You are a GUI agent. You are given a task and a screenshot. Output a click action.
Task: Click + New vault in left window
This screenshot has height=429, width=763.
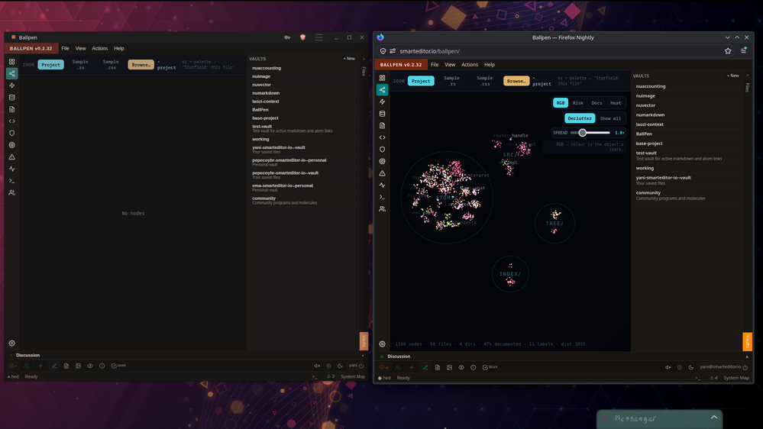(x=349, y=59)
